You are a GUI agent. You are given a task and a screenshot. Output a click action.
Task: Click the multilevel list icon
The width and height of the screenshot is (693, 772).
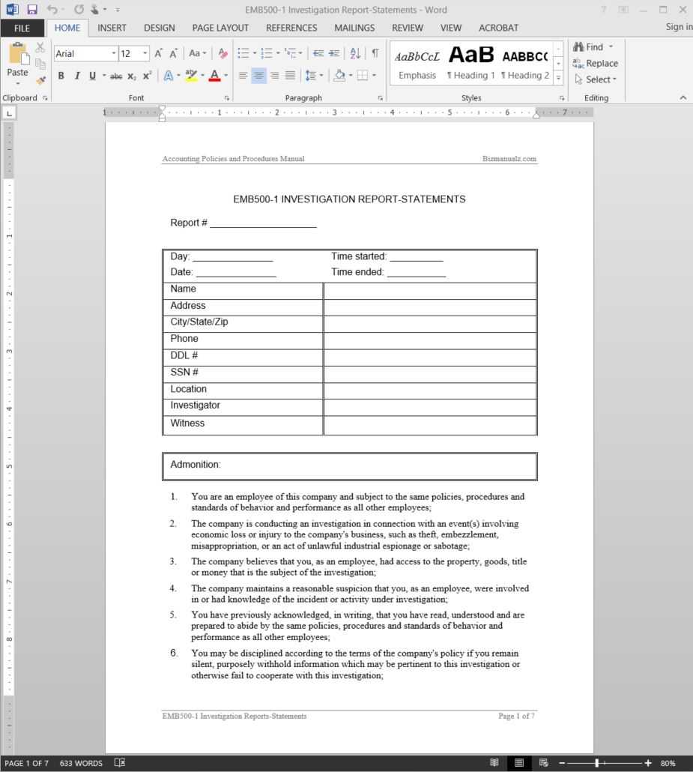click(290, 52)
